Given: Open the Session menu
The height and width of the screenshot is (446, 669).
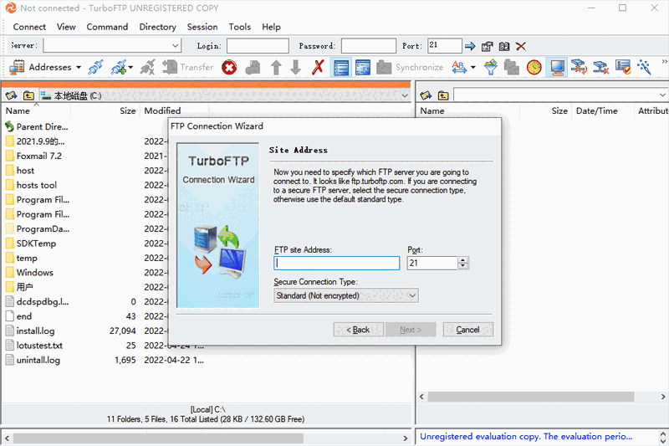Looking at the screenshot, I should (x=202, y=27).
